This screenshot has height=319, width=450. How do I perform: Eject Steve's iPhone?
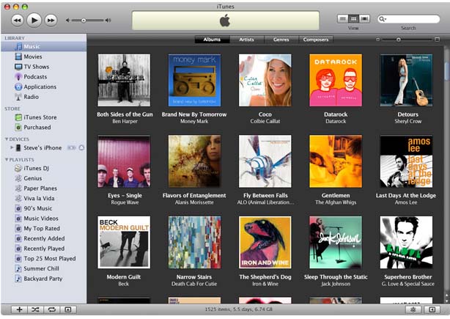click(x=81, y=147)
